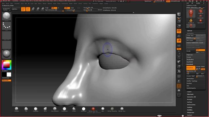Click the Draw mode button
Viewport: 209px width, 117px height.
tap(28, 9)
